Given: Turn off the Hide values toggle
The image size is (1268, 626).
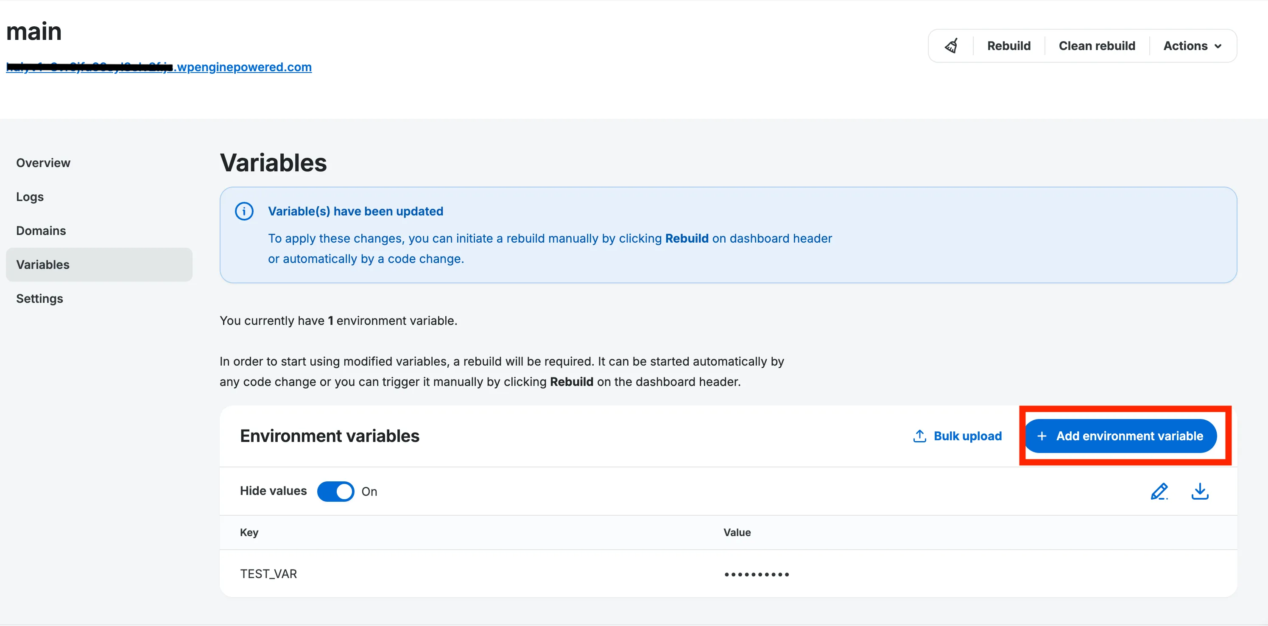Looking at the screenshot, I should [336, 491].
